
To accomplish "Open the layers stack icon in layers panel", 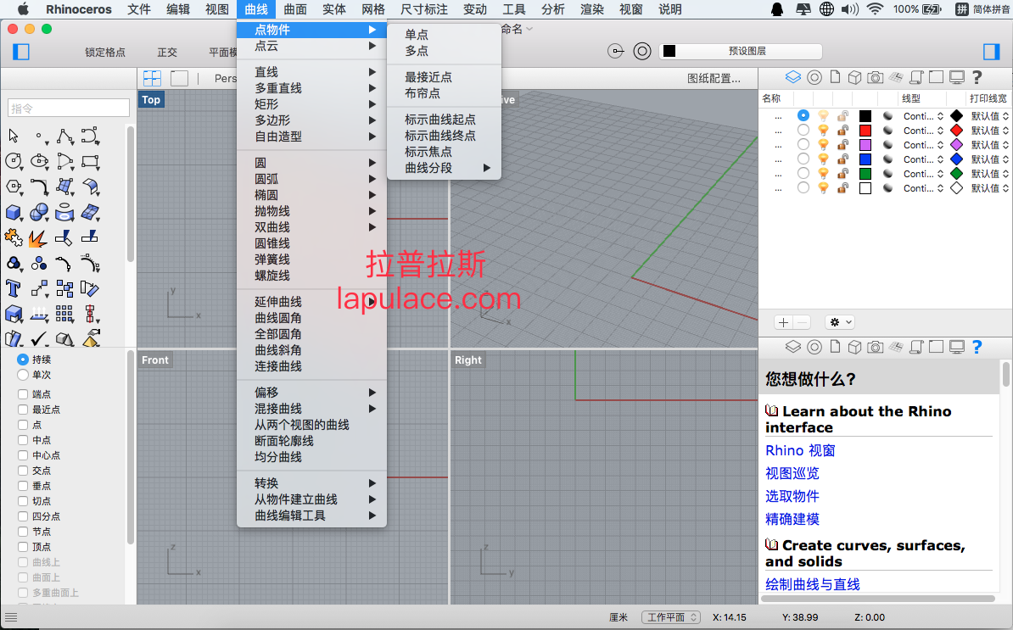I will (x=792, y=77).
